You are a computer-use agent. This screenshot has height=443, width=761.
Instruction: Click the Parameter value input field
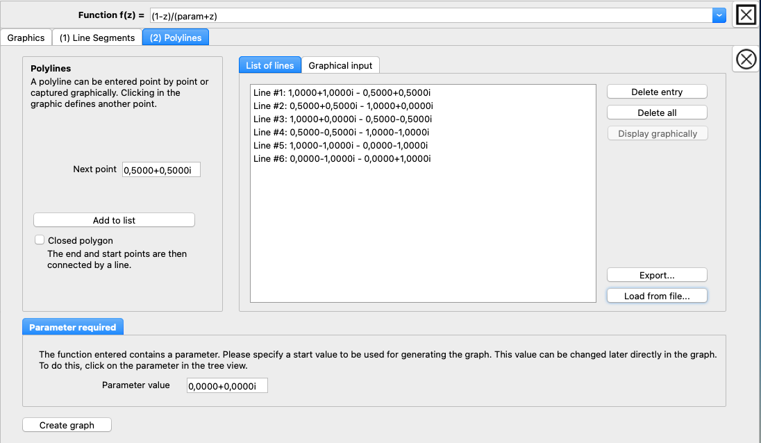click(x=227, y=386)
